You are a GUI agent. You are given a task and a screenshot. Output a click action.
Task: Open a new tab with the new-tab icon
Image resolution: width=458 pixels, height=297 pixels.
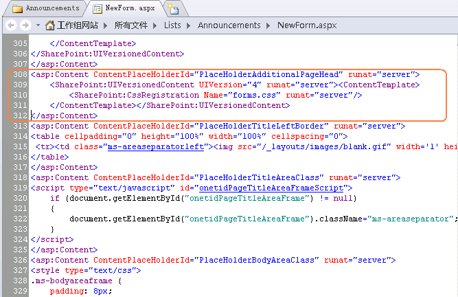coord(174,9)
